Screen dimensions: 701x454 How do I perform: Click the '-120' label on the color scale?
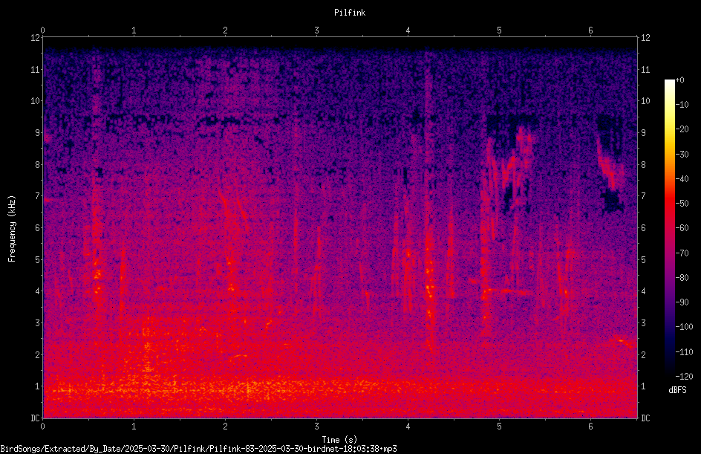pos(684,377)
